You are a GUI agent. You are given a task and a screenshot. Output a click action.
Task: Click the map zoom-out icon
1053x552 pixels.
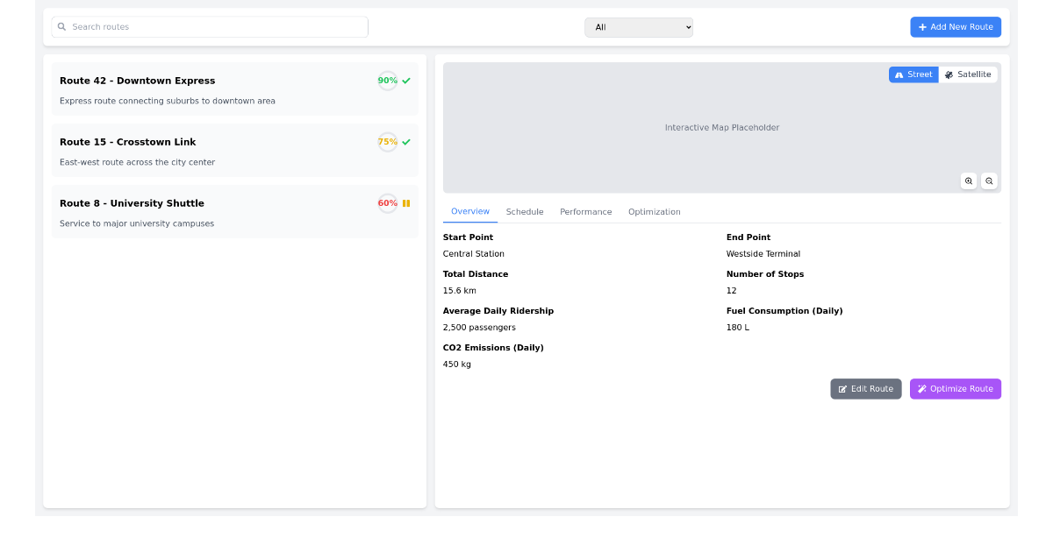pyautogui.click(x=990, y=180)
